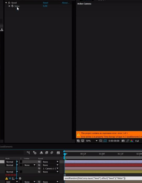Select the red layer duration bar
The width and height of the screenshot is (142, 183).
tap(103, 165)
